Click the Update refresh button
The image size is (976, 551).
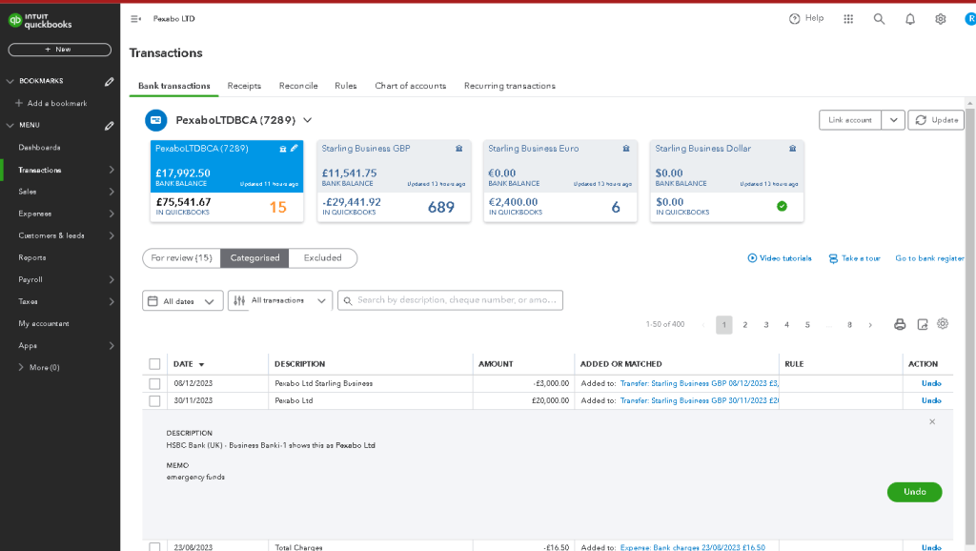click(x=936, y=120)
